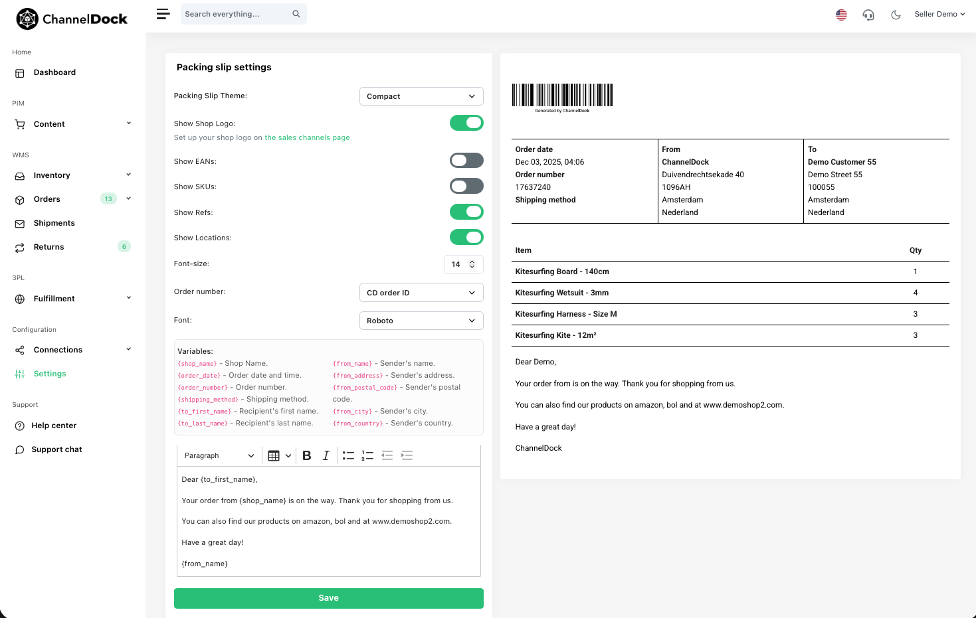Click the Search everything field
This screenshot has height=618, width=976.
[236, 14]
